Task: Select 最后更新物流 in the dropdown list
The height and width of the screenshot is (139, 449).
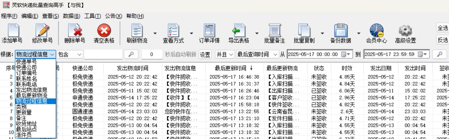Action: coord(35,95)
